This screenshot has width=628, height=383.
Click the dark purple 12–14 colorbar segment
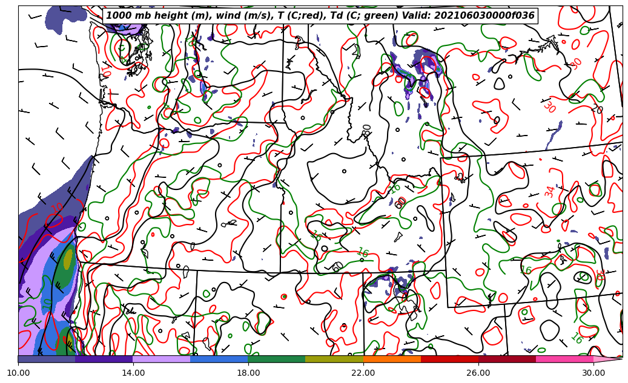(x=104, y=359)
